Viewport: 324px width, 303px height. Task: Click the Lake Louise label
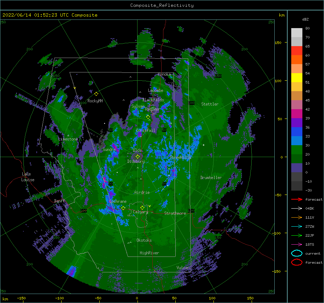[x=28, y=177]
